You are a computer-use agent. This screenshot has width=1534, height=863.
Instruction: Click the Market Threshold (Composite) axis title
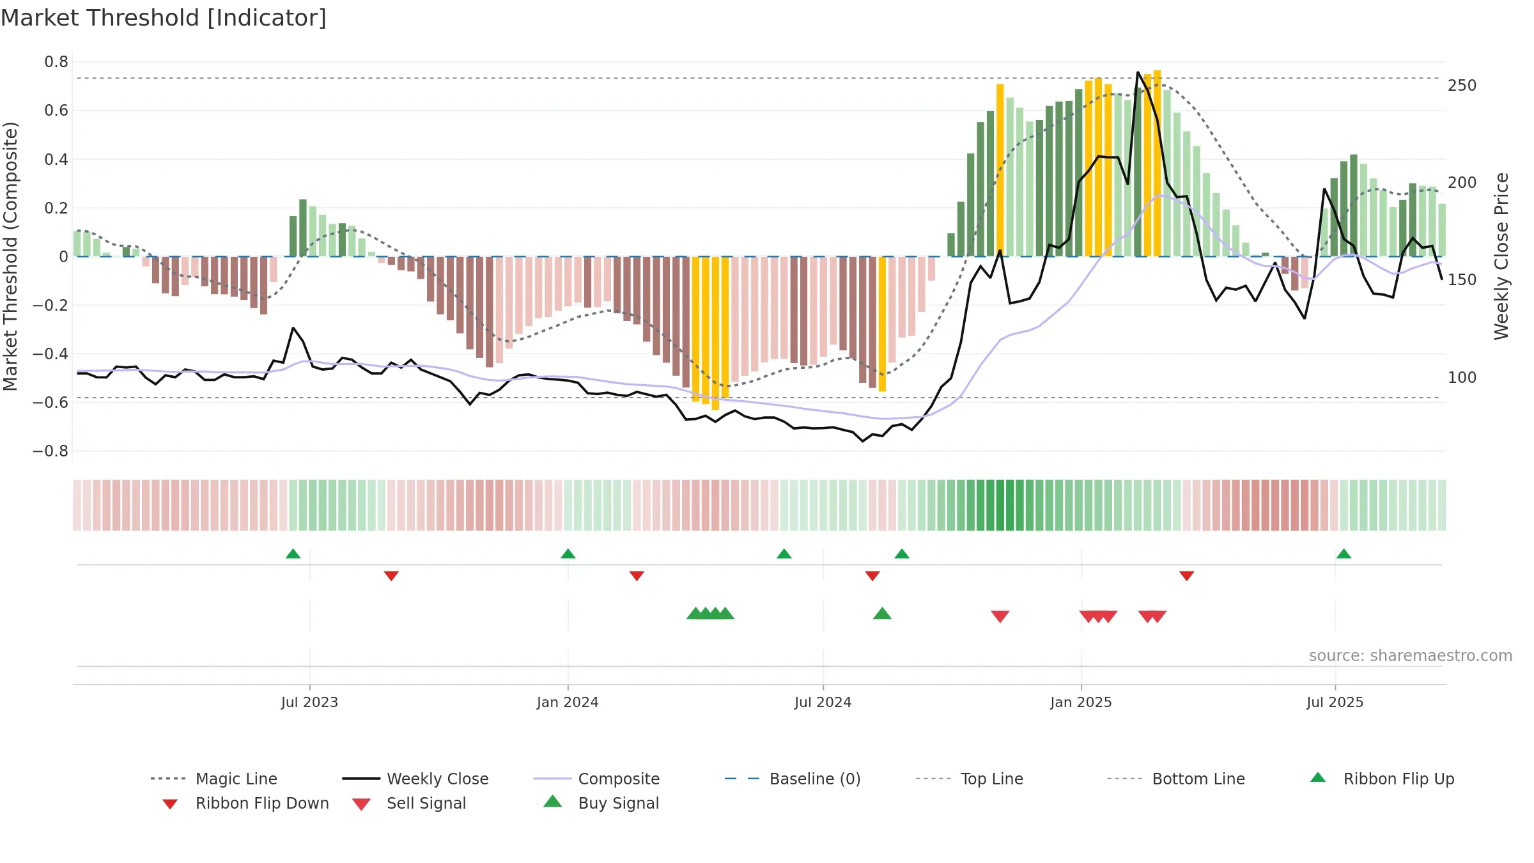point(10,256)
